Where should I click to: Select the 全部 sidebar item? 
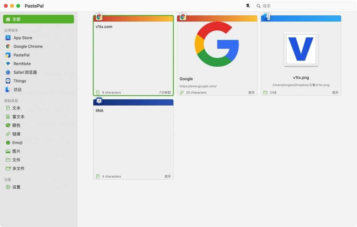coord(38,19)
